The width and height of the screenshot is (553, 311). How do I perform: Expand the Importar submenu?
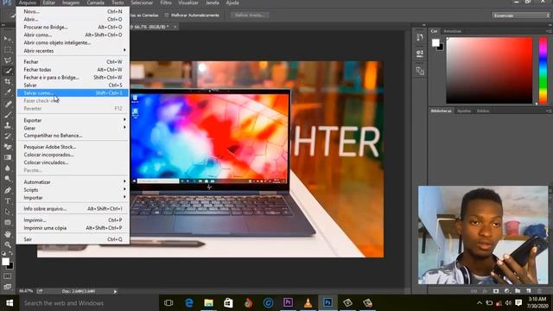pyautogui.click(x=73, y=198)
